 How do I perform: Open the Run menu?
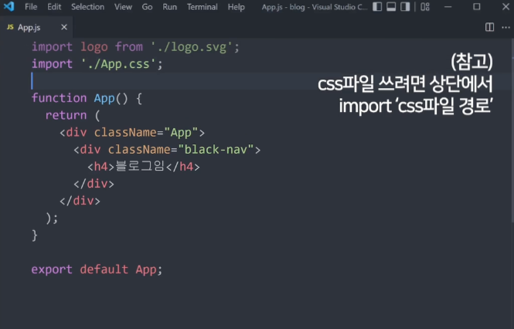[x=169, y=7]
